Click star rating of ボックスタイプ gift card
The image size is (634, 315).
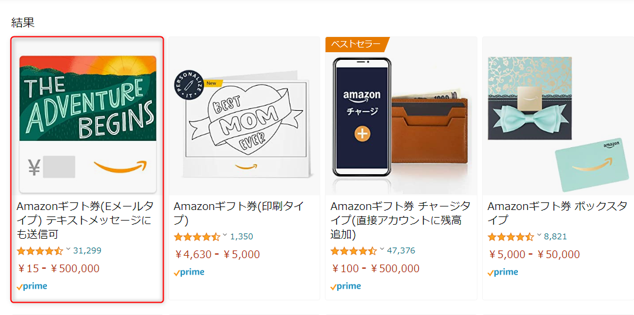pos(510,237)
